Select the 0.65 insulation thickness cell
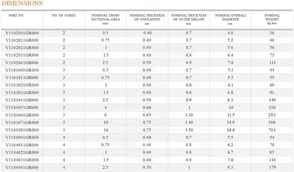The image size is (294, 172). (147, 115)
